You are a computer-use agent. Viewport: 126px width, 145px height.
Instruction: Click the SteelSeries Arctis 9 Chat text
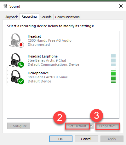point(47,60)
